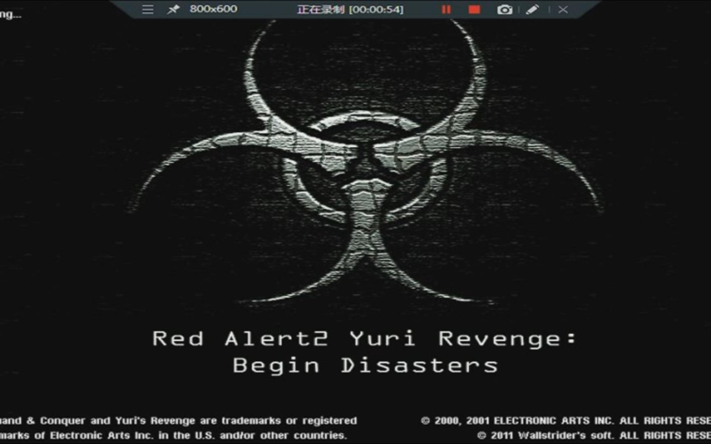This screenshot has width=711, height=444.
Task: Click the Red Alert2 Yuri Revenge title
Action: (364, 339)
